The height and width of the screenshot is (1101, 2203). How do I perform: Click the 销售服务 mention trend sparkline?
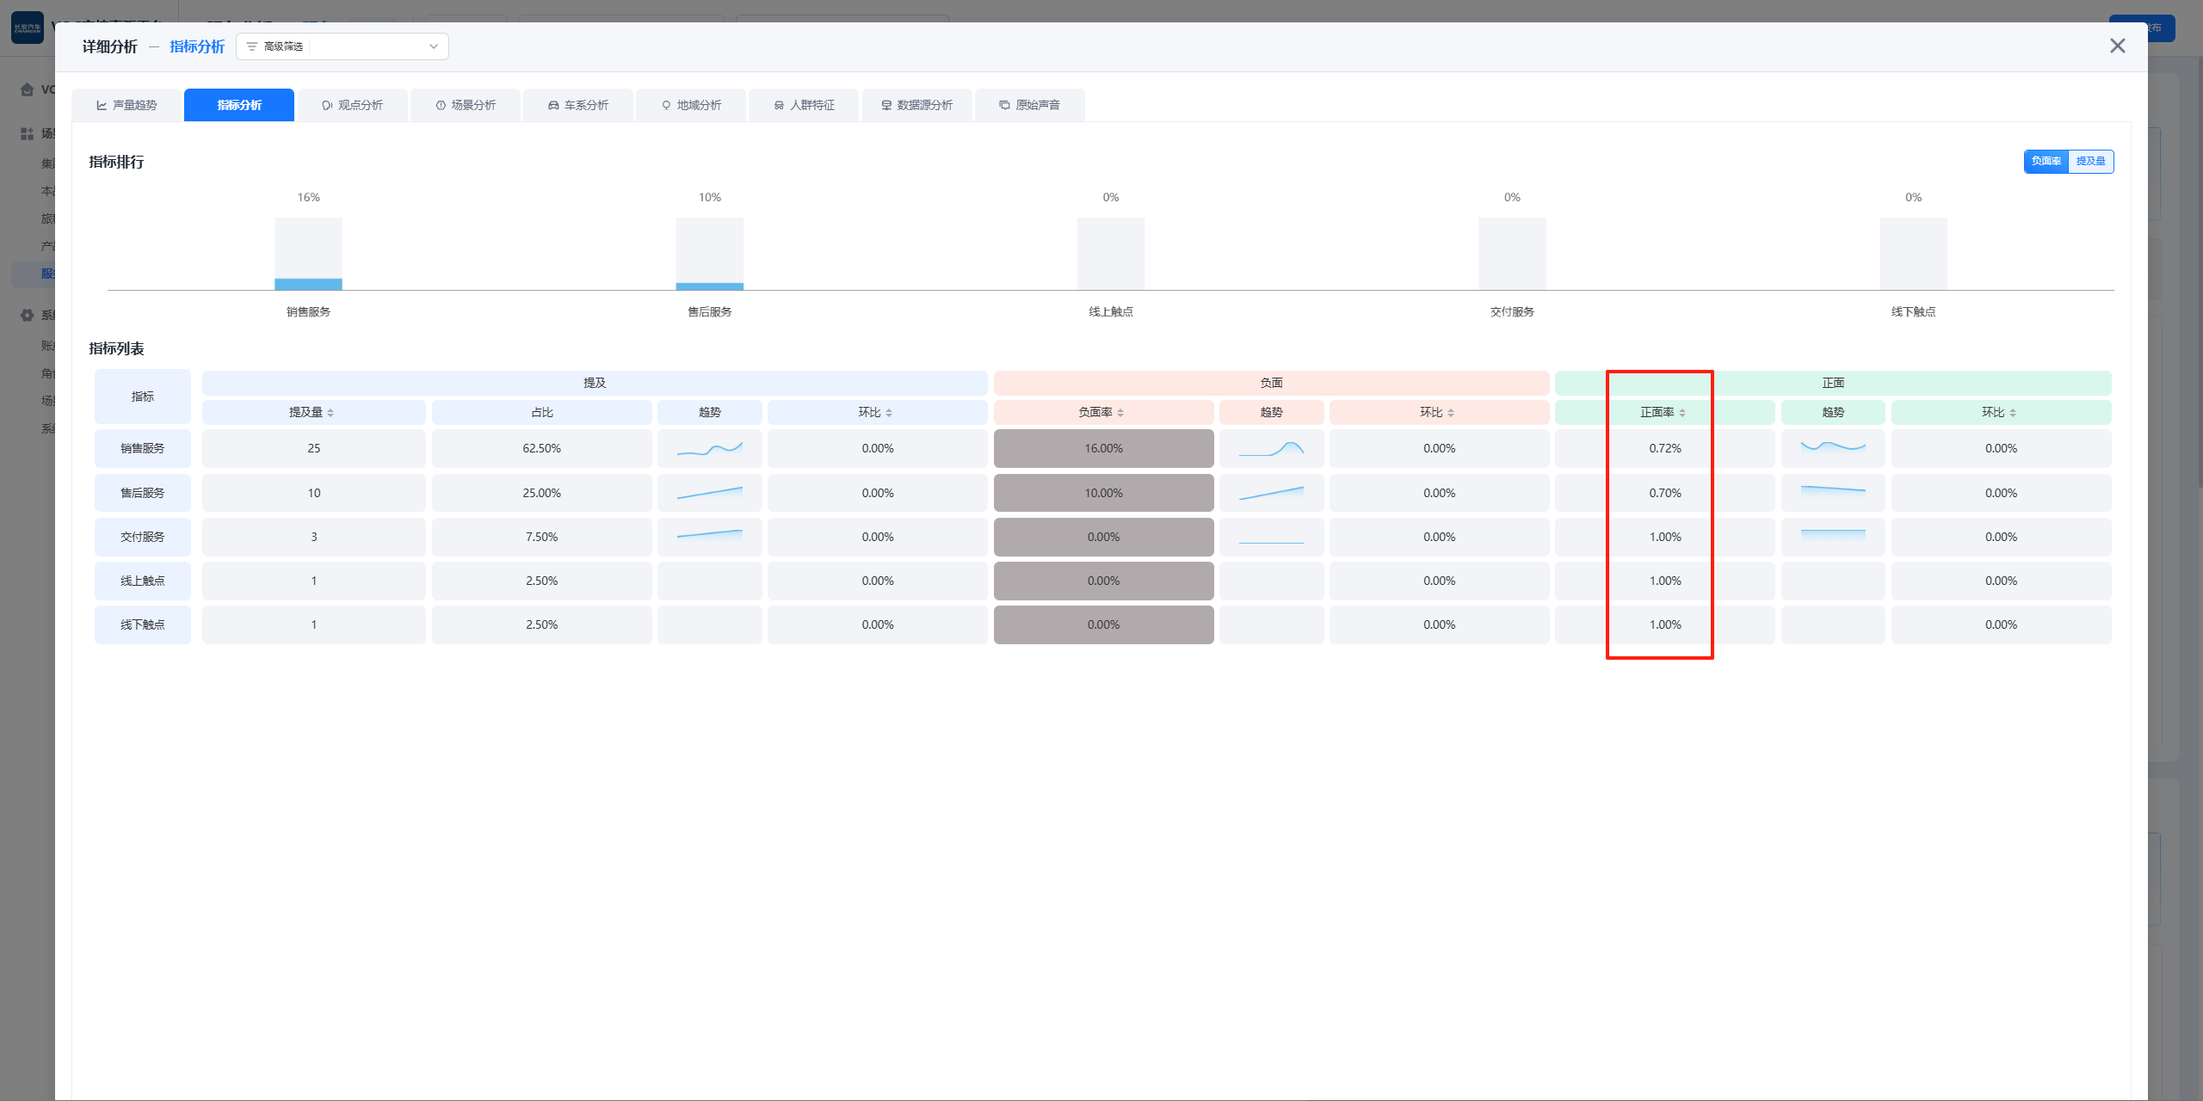tap(709, 448)
